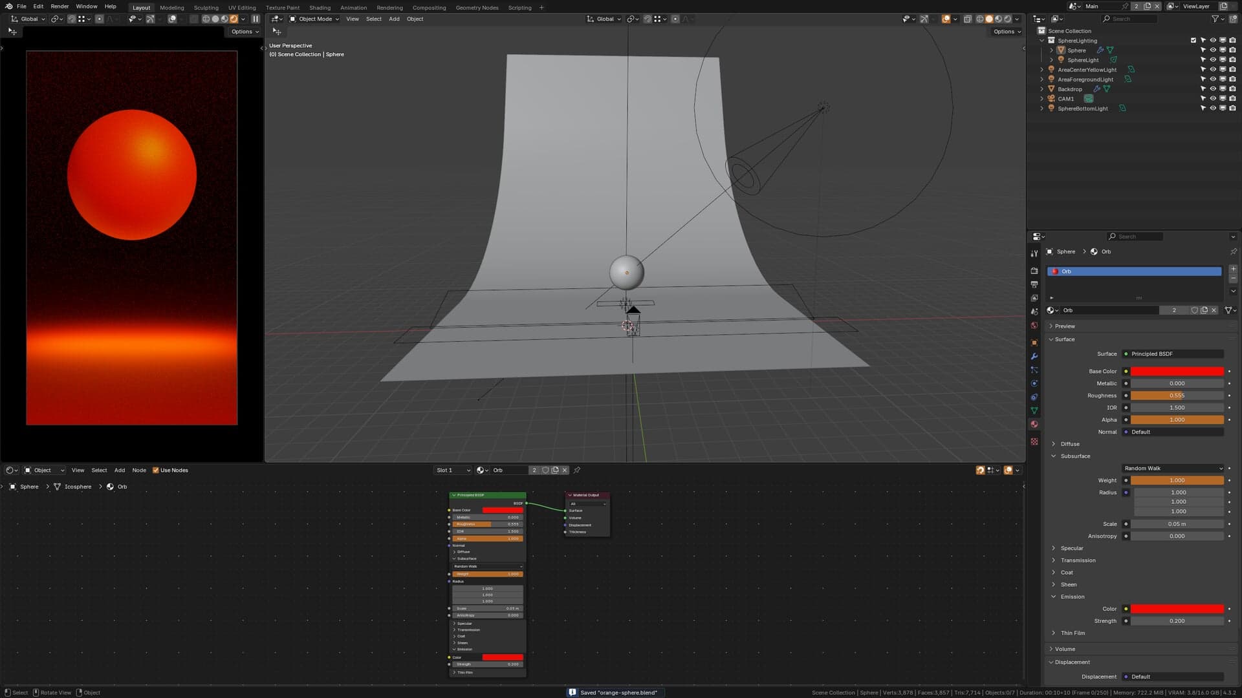Open the Object Data properties tab
Image resolution: width=1242 pixels, height=698 pixels.
pos(1034,410)
